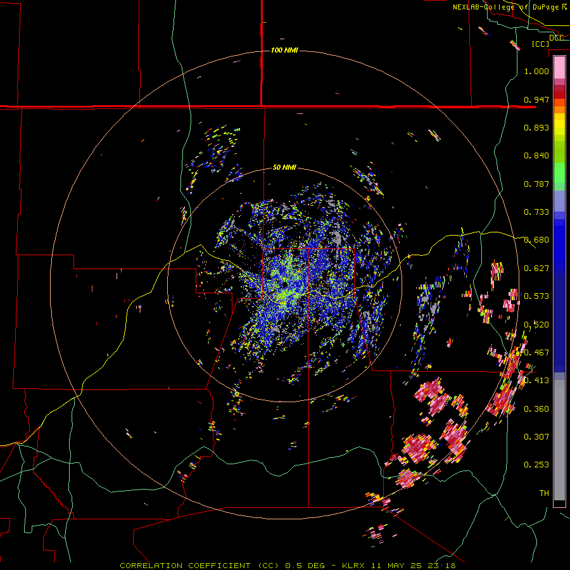This screenshot has height=570, width=570.
Task: Select the 0.680 legend value
Action: pyautogui.click(x=536, y=240)
